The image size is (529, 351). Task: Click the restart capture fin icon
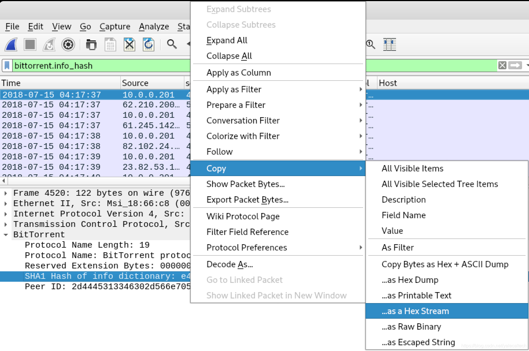coord(49,44)
